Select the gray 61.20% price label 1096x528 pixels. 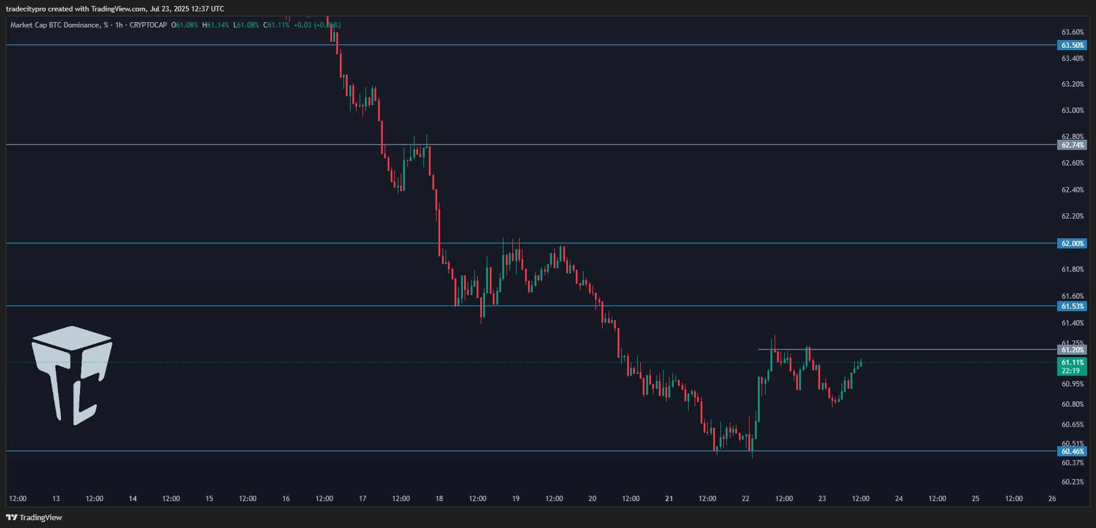[1072, 350]
